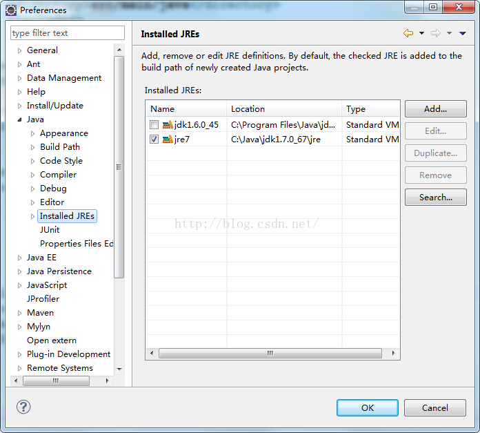Sort by the Name column header
Screen dimensions: 480x433
point(186,109)
